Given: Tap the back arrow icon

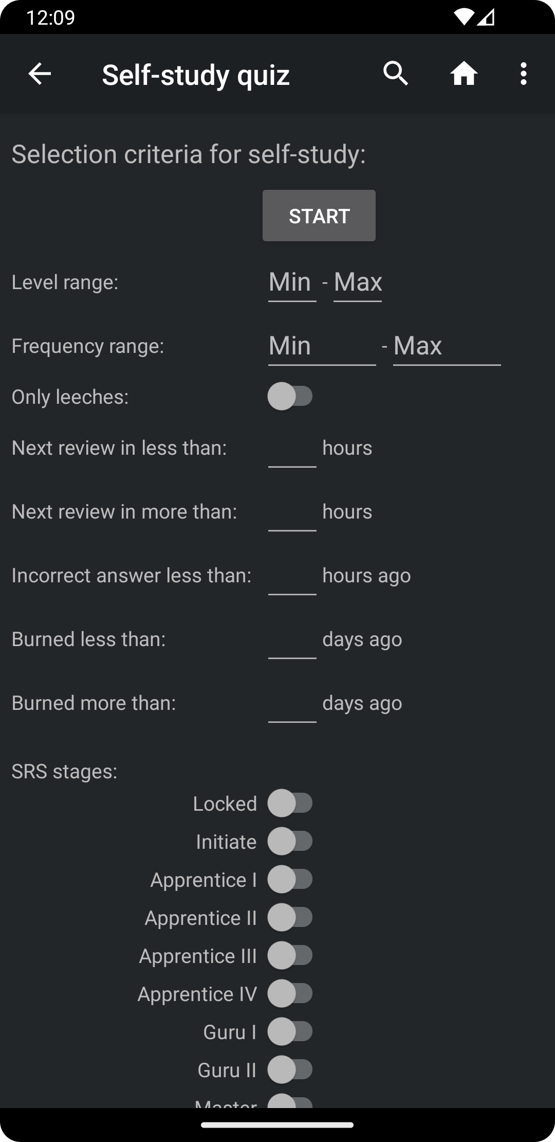Looking at the screenshot, I should click(x=40, y=74).
